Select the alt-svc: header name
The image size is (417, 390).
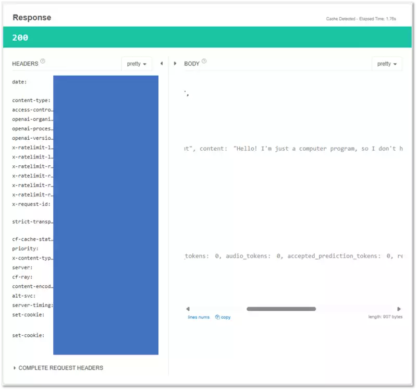pyautogui.click(x=23, y=296)
